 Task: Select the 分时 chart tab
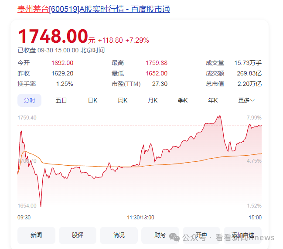(x=29, y=100)
